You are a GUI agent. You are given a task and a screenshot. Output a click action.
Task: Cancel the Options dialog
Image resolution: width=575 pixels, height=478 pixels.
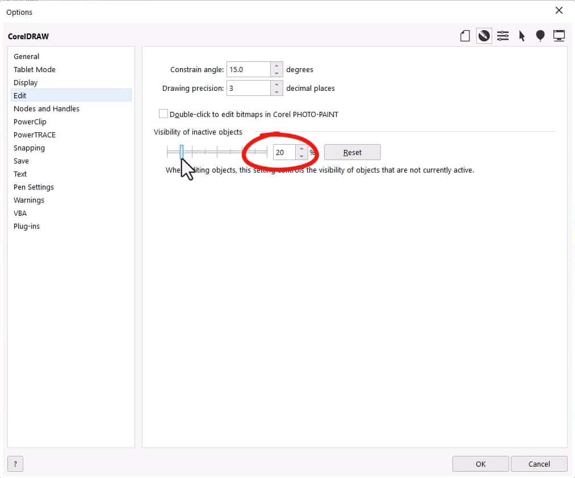(539, 464)
